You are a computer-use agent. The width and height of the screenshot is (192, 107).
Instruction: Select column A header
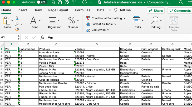pos(11,44)
